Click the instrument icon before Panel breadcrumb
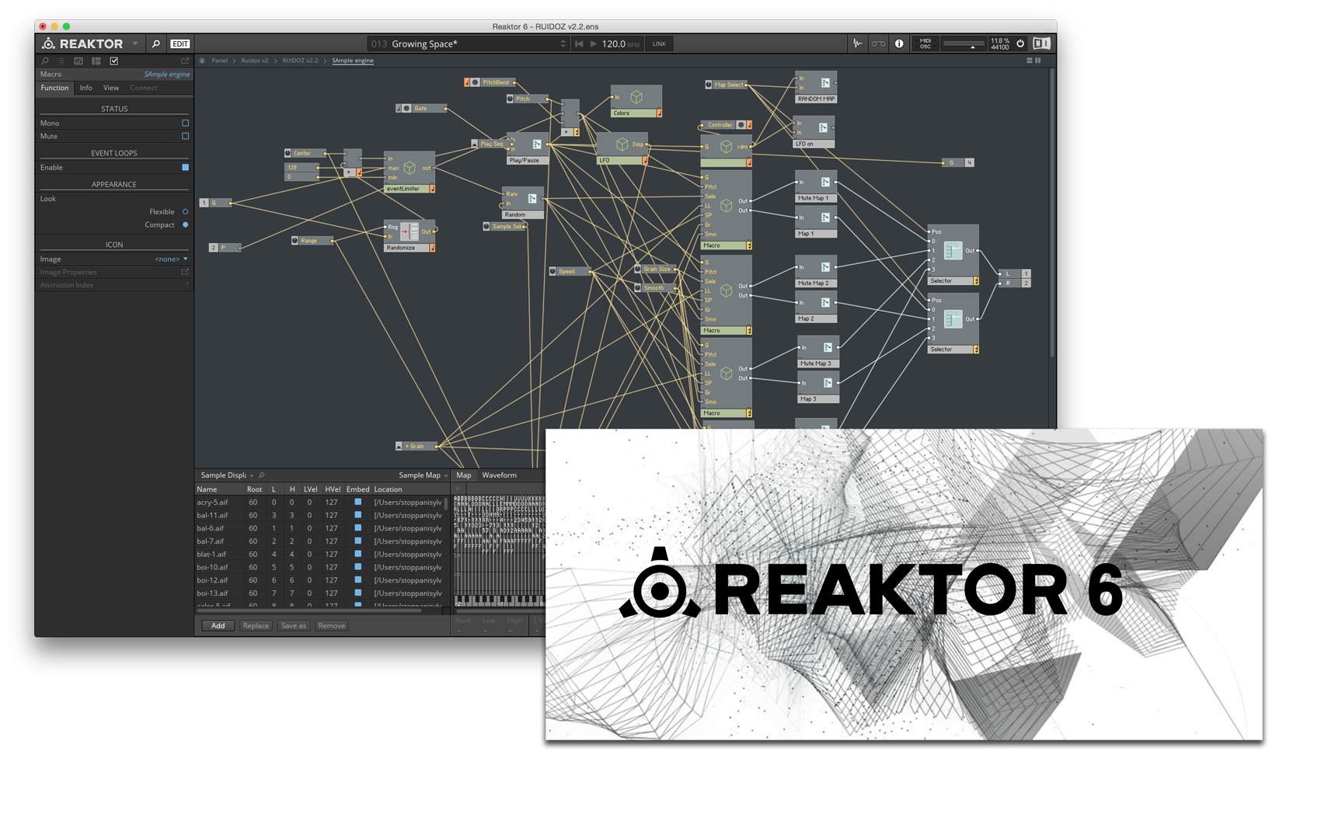 point(202,61)
